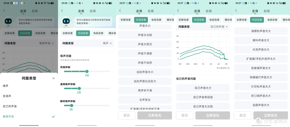The width and height of the screenshot is (290, 127).
Task: Tap back arrow on screen listing 声音太尖锐
Action: pyautogui.click(x=120, y=11)
